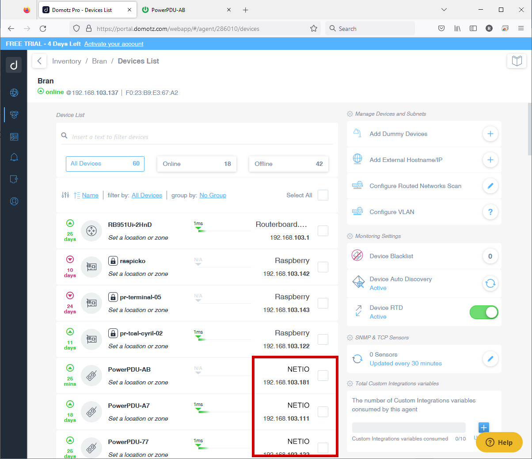Switch to the PowerPDU-AB browser tab
Viewport: 532px width, 459px height.
click(187, 10)
